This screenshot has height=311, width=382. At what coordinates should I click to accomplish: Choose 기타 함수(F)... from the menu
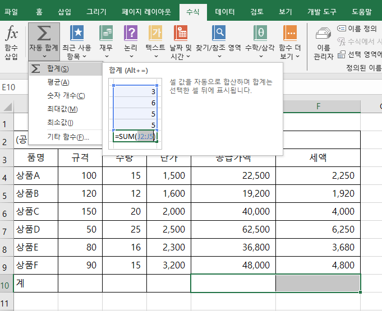coord(65,137)
